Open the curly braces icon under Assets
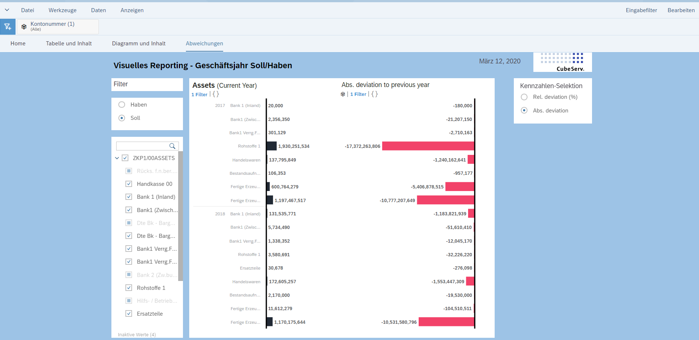699x340 pixels. pos(215,94)
